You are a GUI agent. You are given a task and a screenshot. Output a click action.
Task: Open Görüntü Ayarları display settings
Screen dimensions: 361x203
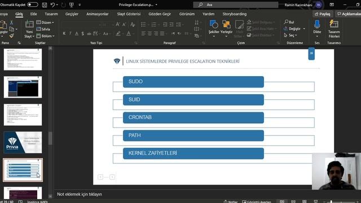pos(257,202)
